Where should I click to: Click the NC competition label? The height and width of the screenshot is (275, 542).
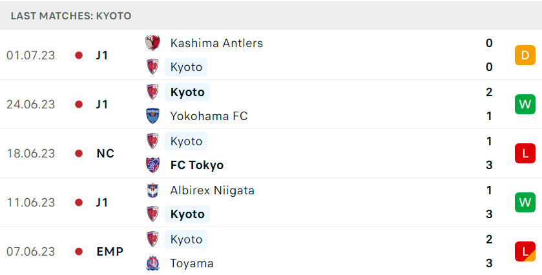pyautogui.click(x=105, y=154)
